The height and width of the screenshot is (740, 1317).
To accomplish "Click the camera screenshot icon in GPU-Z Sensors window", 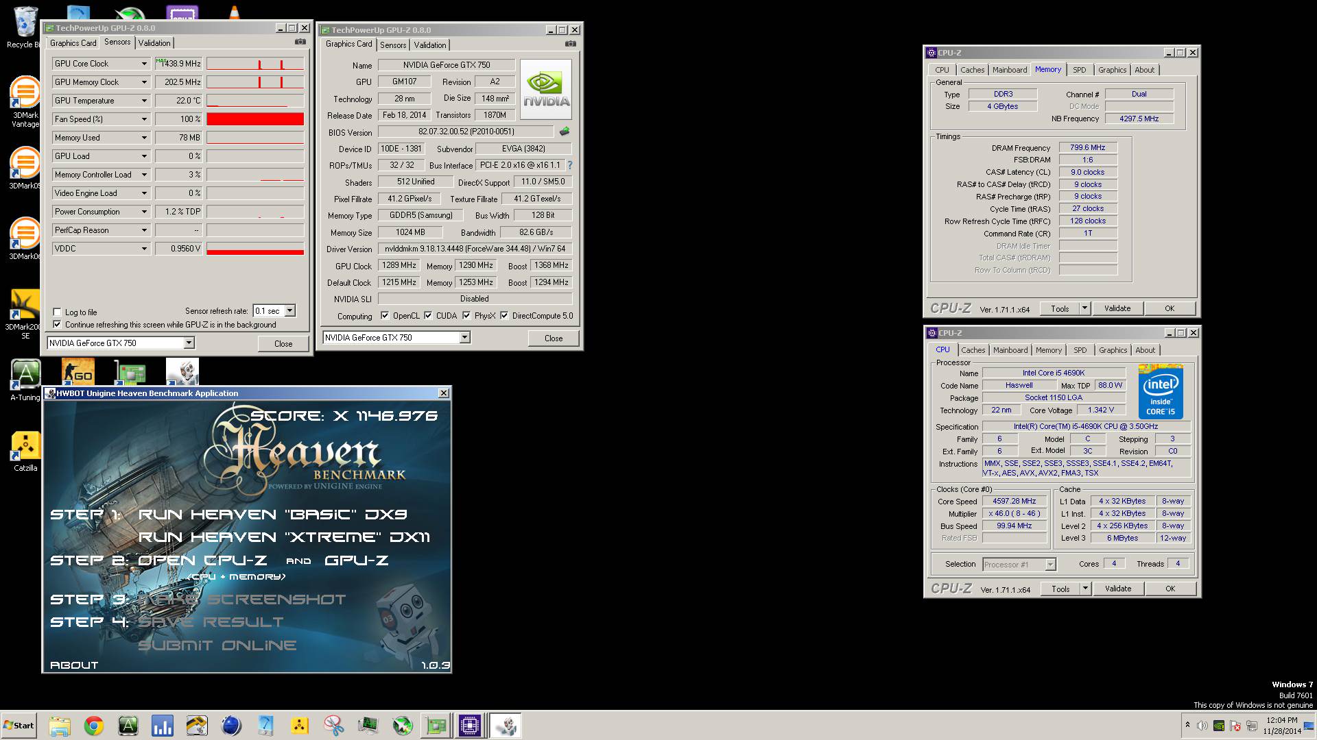I will pyautogui.click(x=300, y=42).
